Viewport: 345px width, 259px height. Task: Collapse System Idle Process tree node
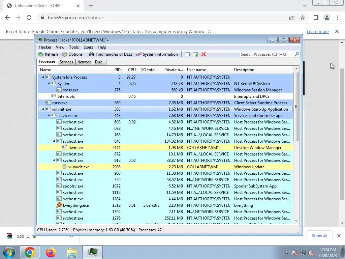[43, 77]
